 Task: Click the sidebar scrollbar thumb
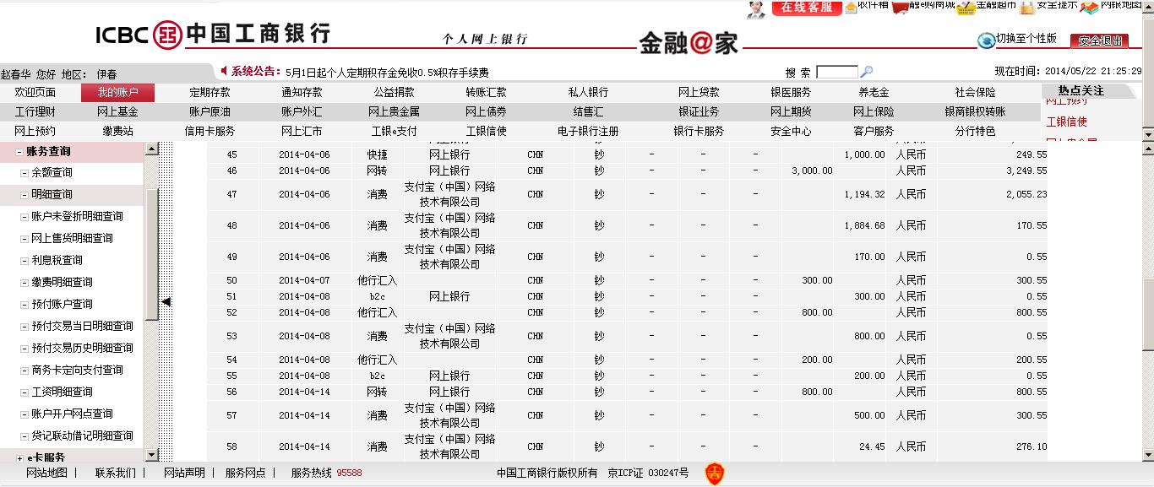(152, 254)
